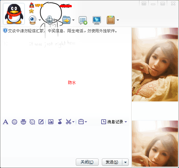Expand the video call options arrow

point(40,20)
